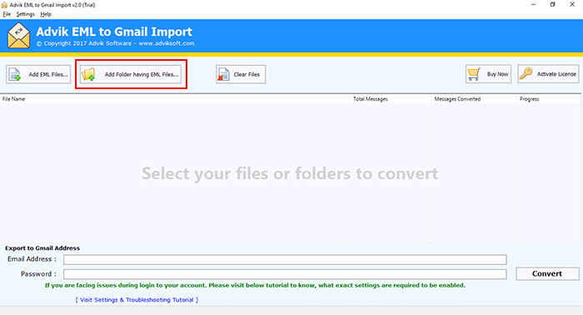Focus the Email Address input field

[285, 259]
